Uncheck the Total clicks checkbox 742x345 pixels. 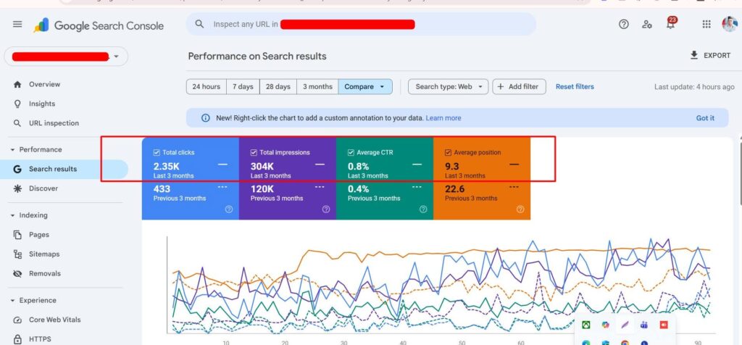coord(157,153)
